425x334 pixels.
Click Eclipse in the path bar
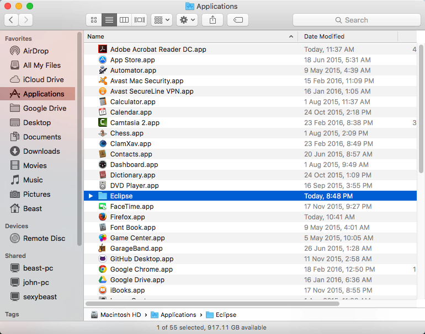pos(221,315)
